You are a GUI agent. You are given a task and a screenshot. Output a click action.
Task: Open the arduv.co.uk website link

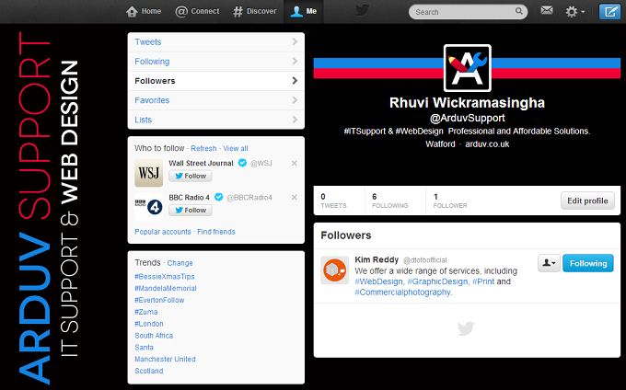click(487, 144)
